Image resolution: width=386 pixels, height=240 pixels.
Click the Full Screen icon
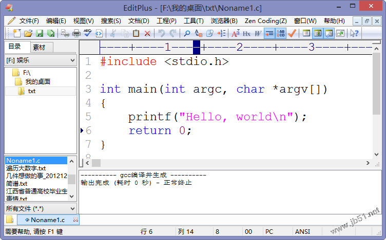click(340, 33)
